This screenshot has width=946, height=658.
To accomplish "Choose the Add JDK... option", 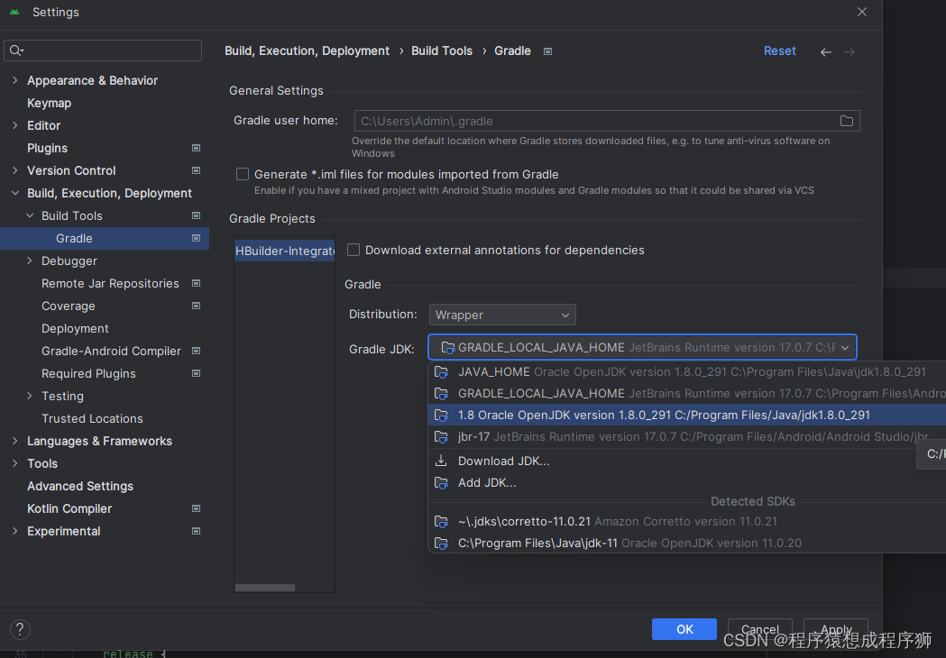I will pos(487,482).
